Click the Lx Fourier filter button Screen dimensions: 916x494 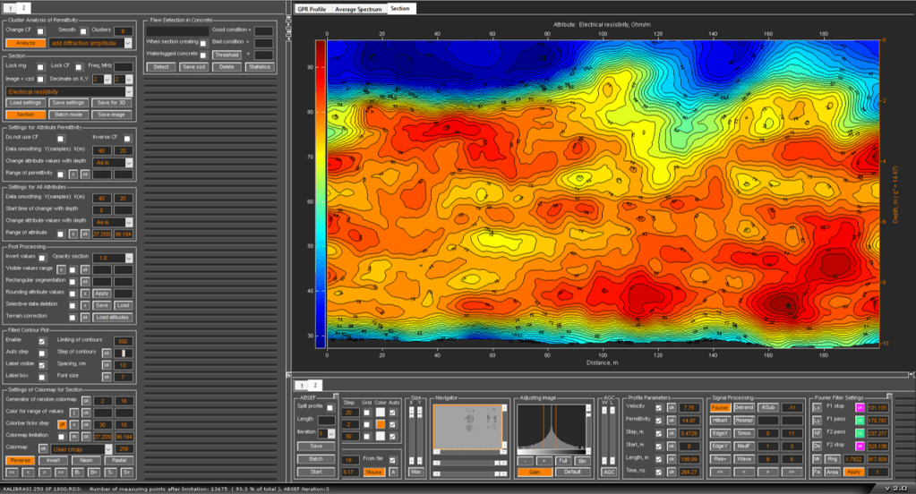[816, 406]
